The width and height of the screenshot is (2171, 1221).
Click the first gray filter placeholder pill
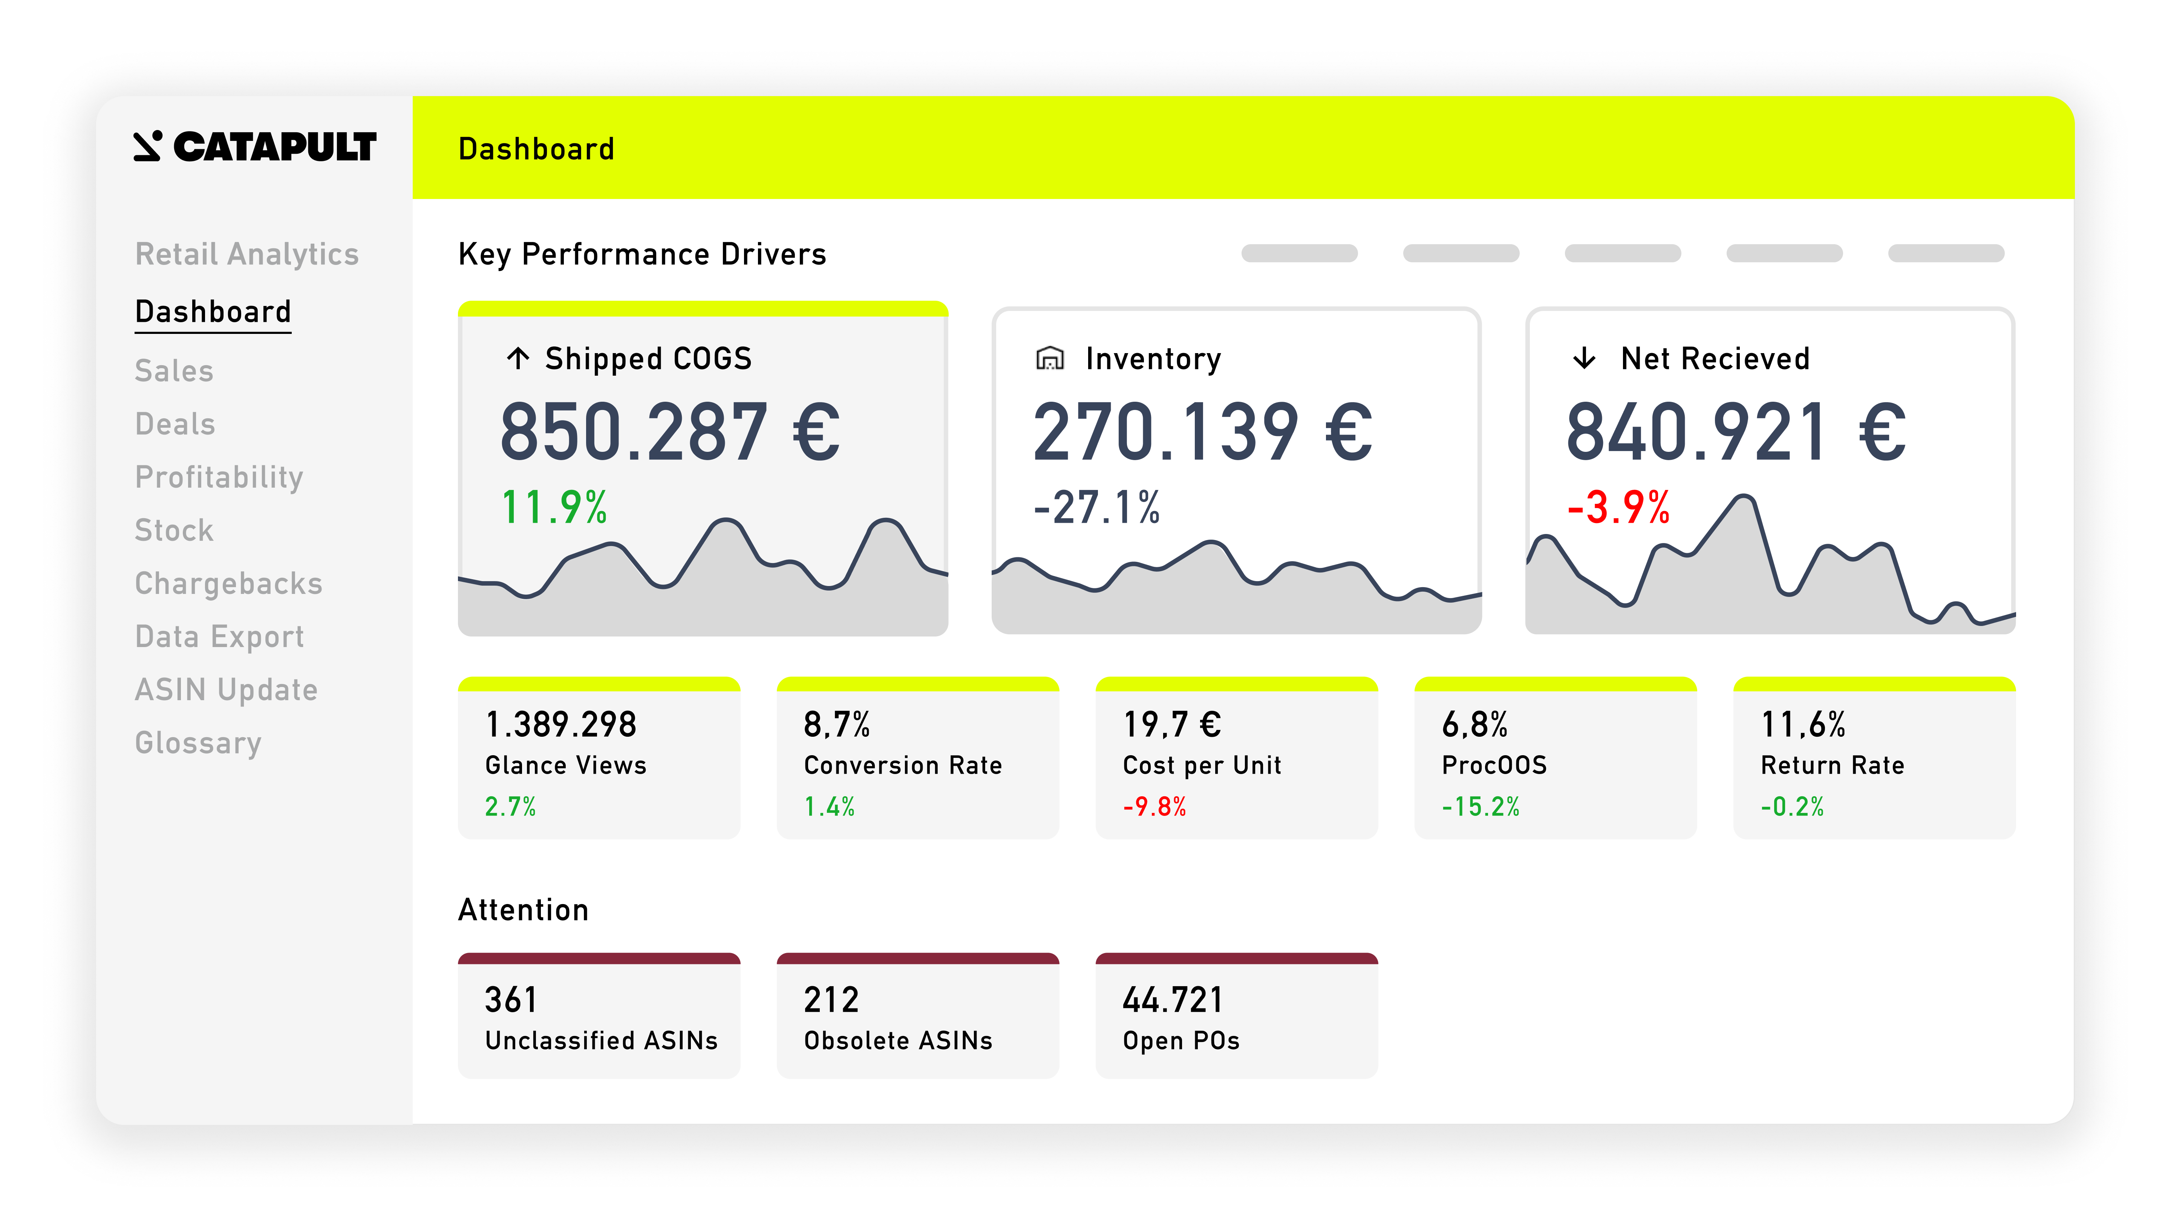click(x=1299, y=254)
